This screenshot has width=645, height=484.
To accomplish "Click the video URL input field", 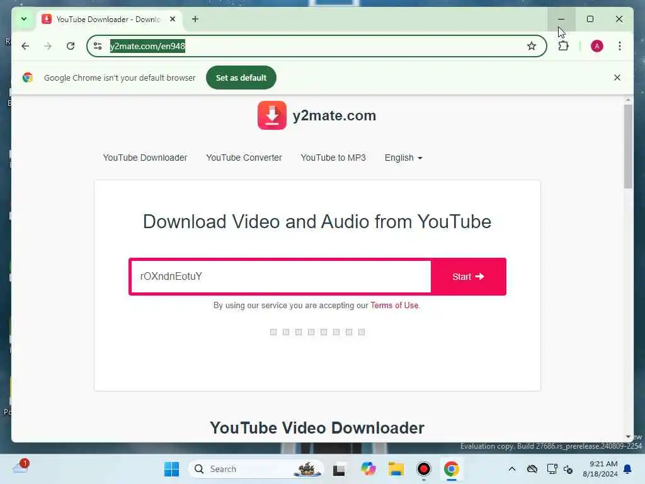I will click(x=281, y=277).
